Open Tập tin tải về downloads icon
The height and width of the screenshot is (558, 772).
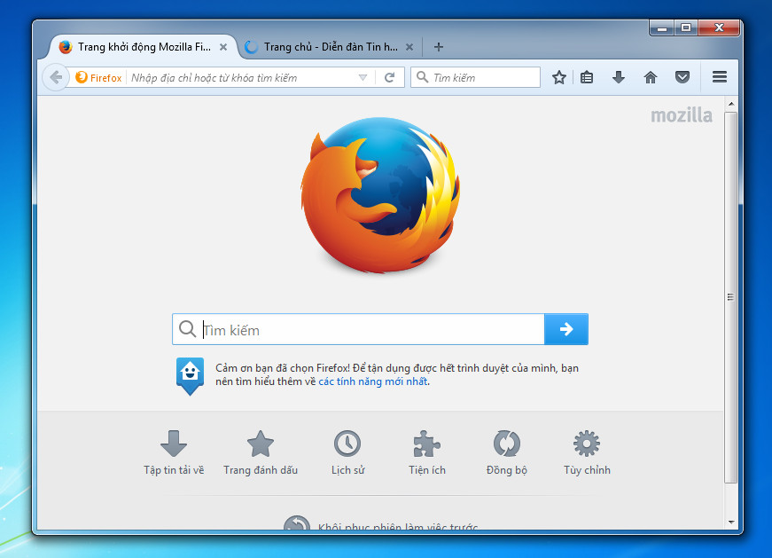tap(174, 444)
